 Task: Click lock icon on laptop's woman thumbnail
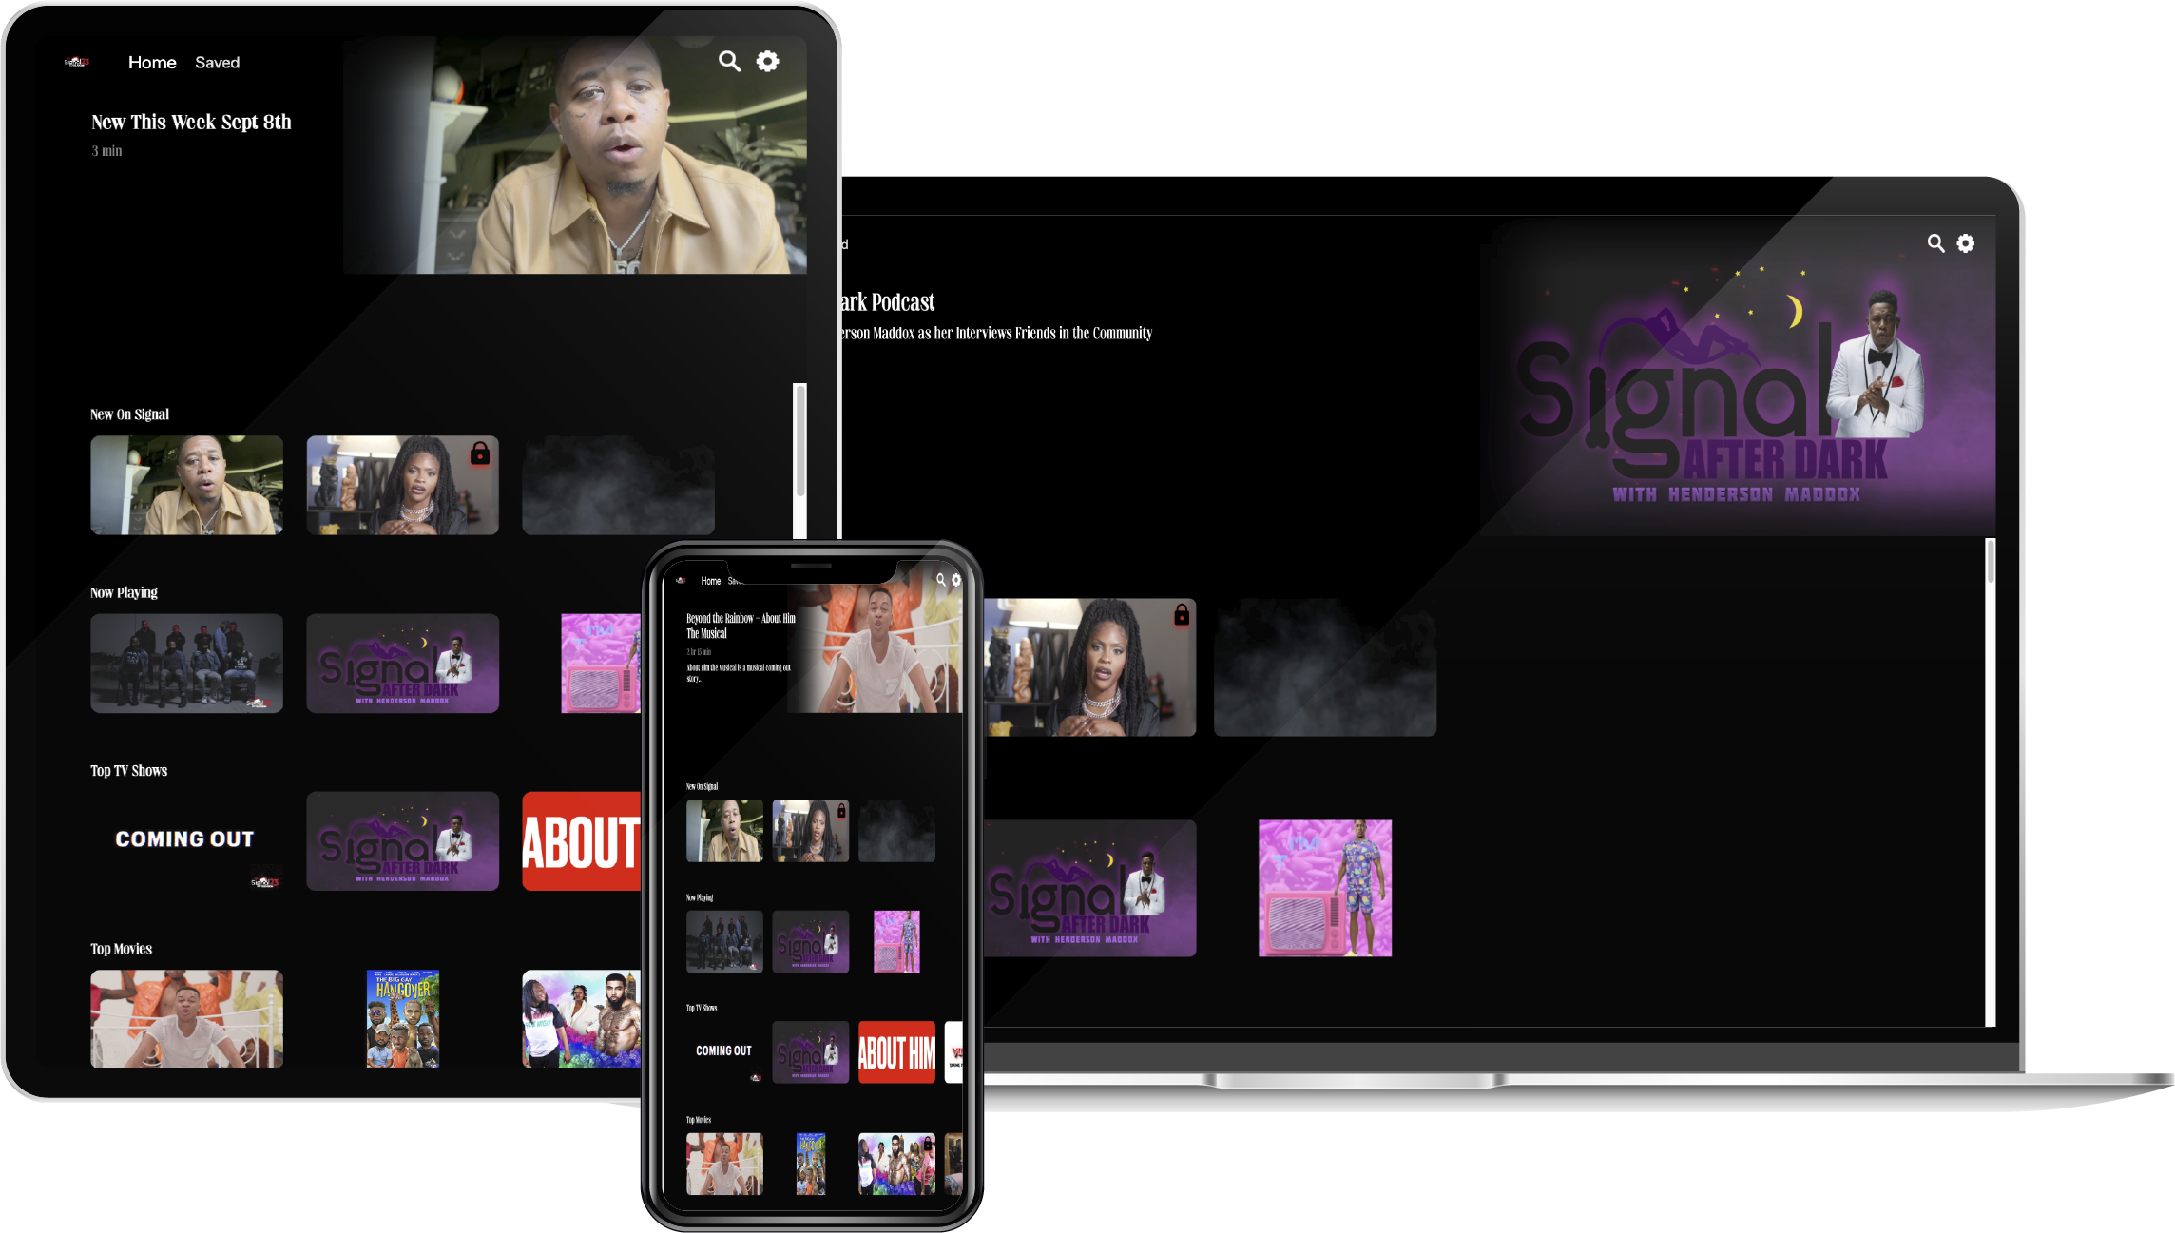(x=1182, y=615)
